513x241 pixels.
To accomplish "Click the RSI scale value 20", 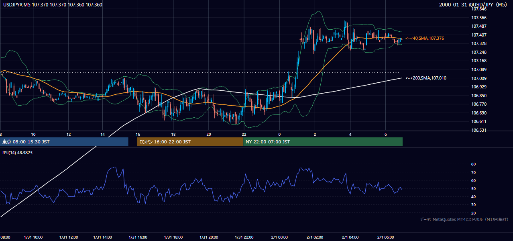I will (x=473, y=213).
